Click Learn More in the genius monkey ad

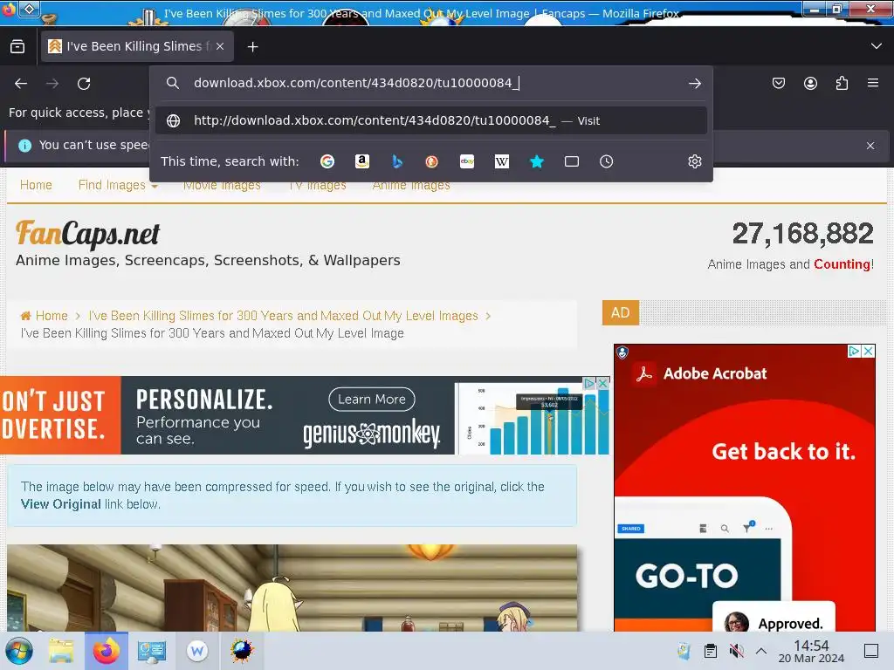click(x=372, y=400)
